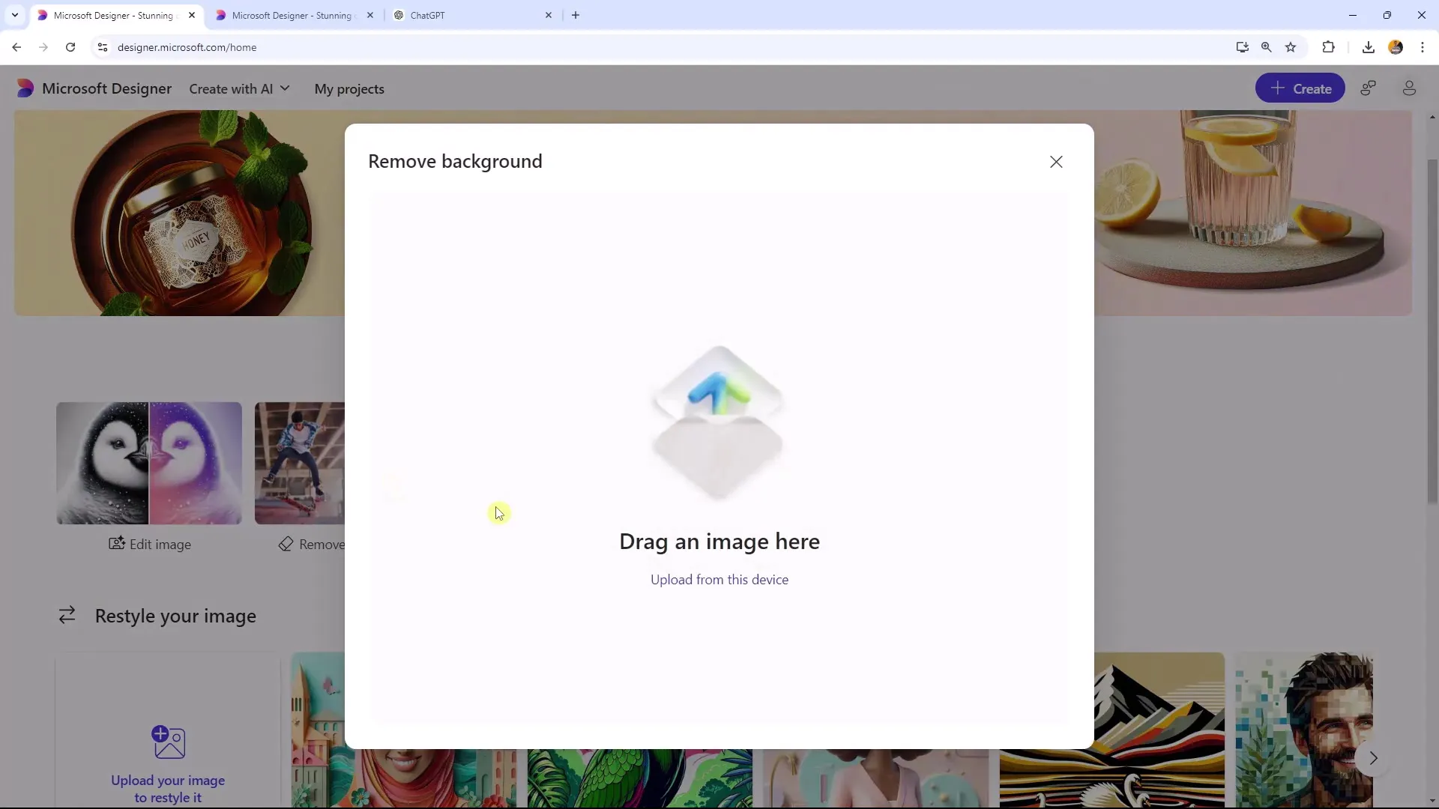
Task: Click the skateboarder Remove background thumbnail
Action: pos(300,463)
